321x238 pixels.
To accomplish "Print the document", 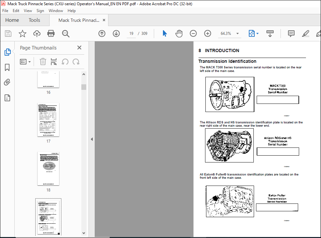I will click(x=51, y=34).
